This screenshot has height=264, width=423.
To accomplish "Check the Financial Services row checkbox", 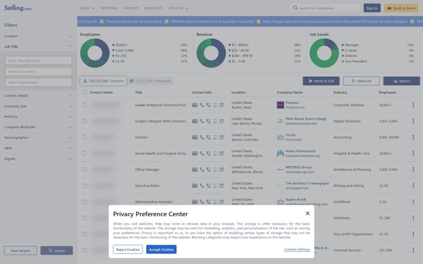I will tap(85, 251).
